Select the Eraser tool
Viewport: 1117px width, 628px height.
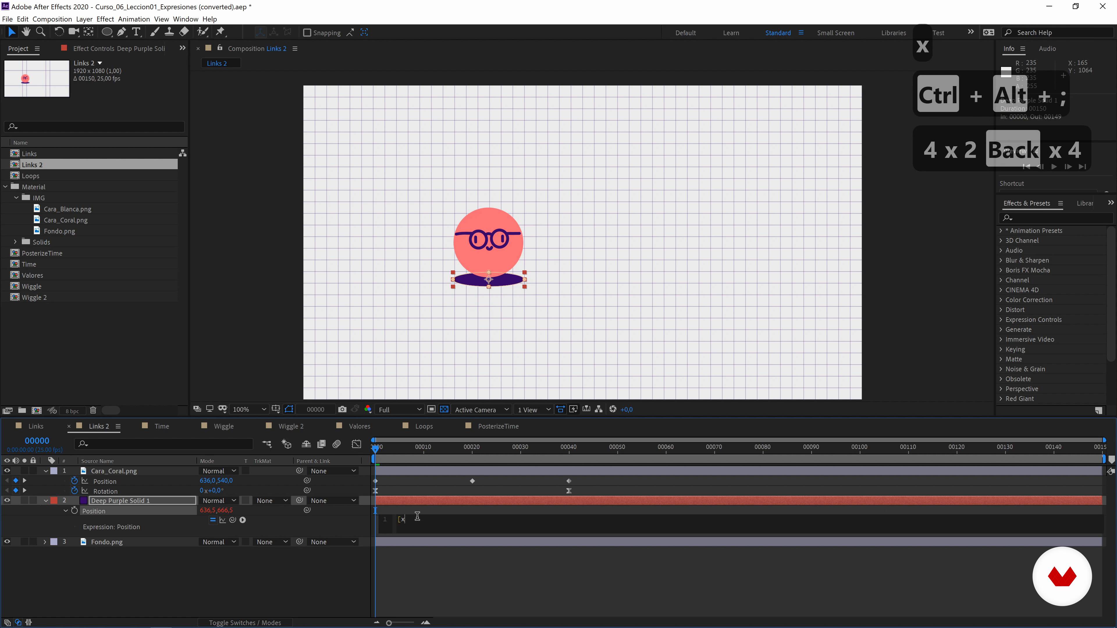(x=184, y=32)
